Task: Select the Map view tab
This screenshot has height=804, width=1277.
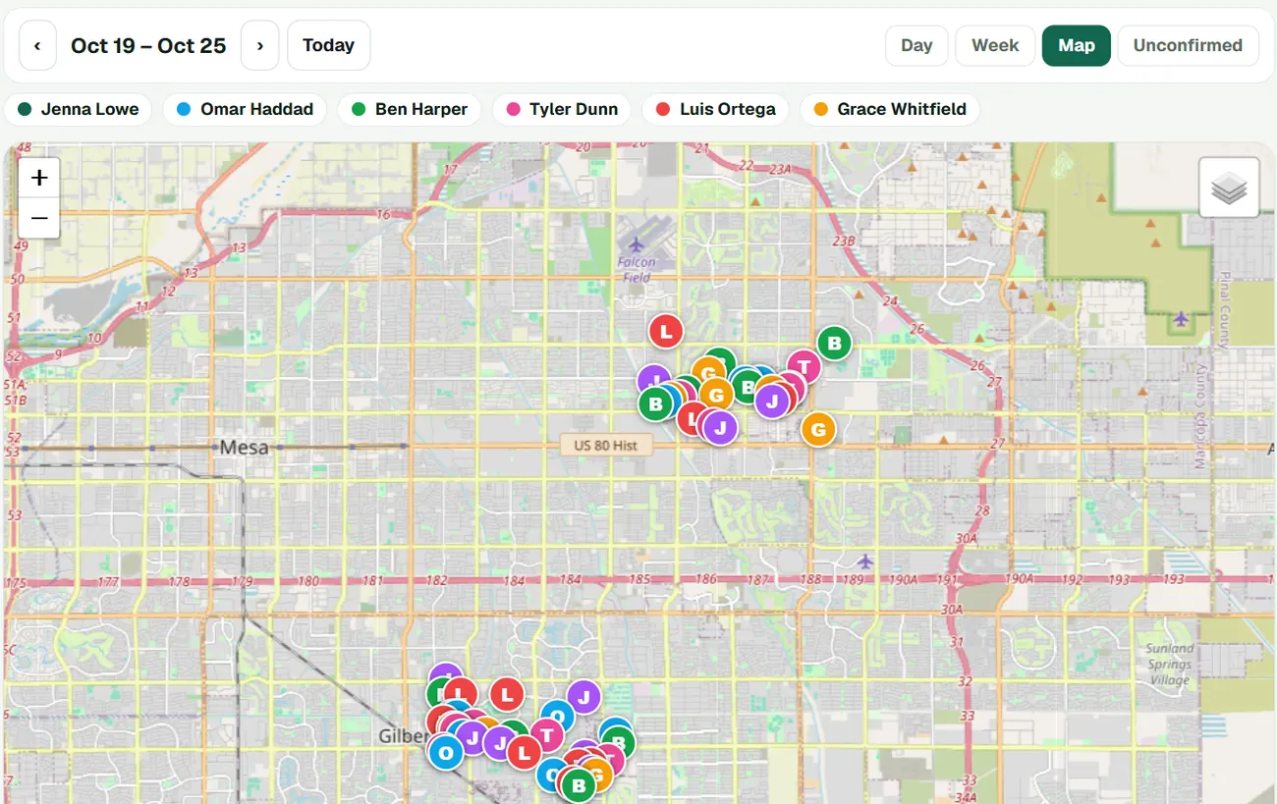Action: click(x=1077, y=45)
